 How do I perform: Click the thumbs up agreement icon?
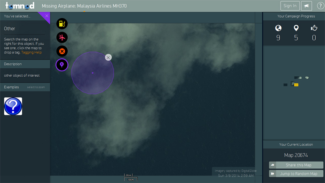click(314, 28)
